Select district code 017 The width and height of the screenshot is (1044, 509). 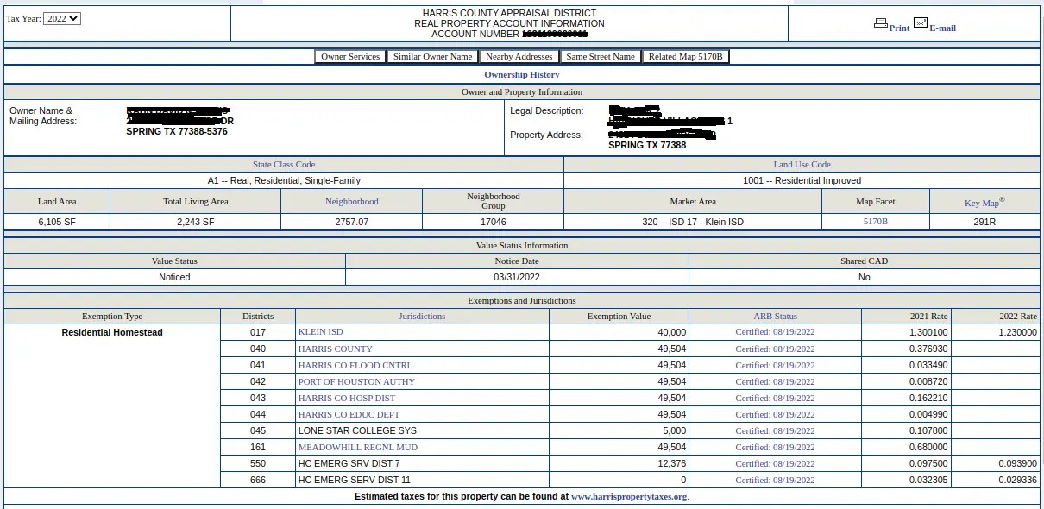point(258,332)
